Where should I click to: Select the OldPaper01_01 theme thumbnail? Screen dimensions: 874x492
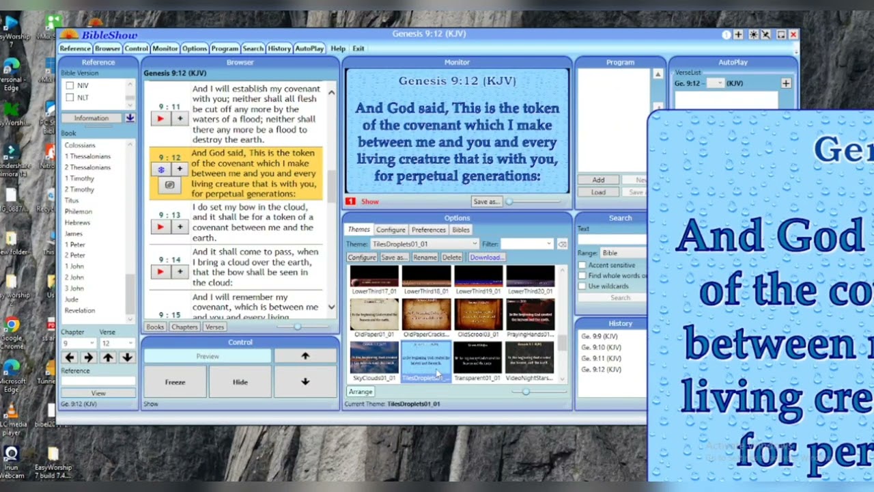374,318
